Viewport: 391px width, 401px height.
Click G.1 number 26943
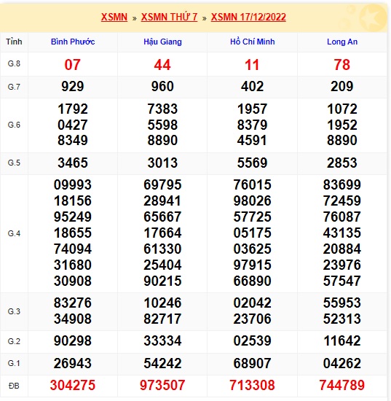[73, 364]
